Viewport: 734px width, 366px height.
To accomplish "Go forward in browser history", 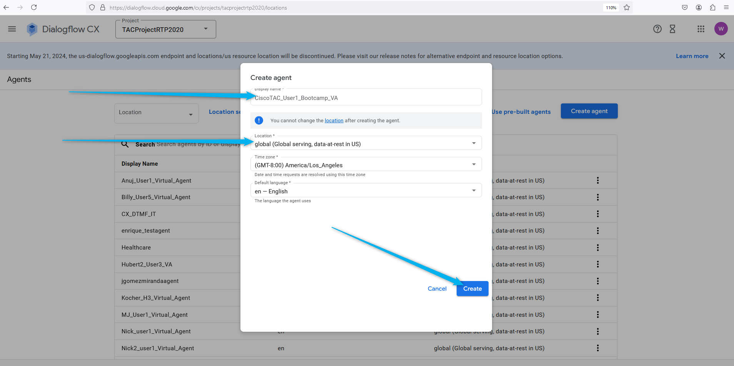I will [20, 7].
